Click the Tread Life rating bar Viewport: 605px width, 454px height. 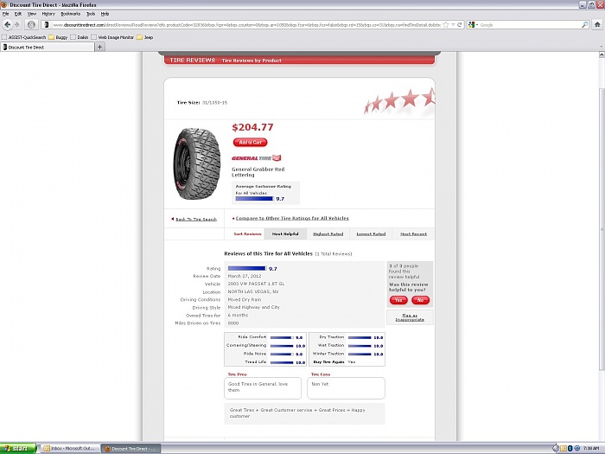(x=282, y=362)
